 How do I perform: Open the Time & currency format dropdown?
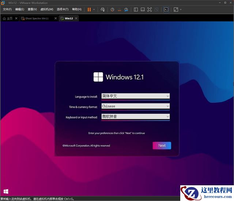click(x=136, y=106)
